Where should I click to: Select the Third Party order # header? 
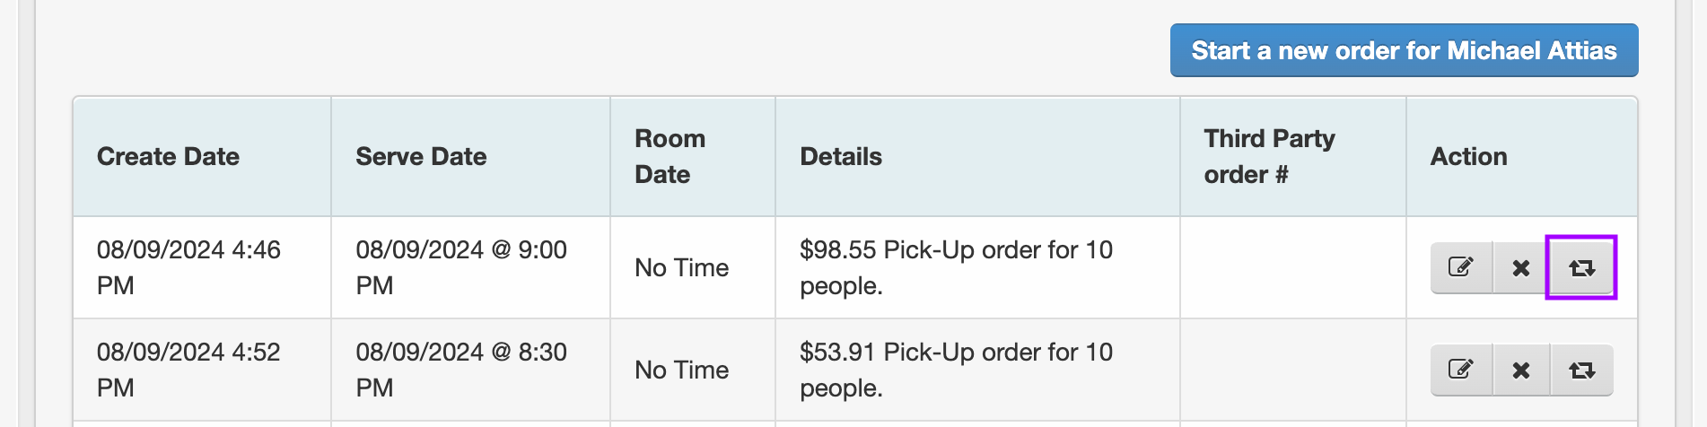(1269, 156)
